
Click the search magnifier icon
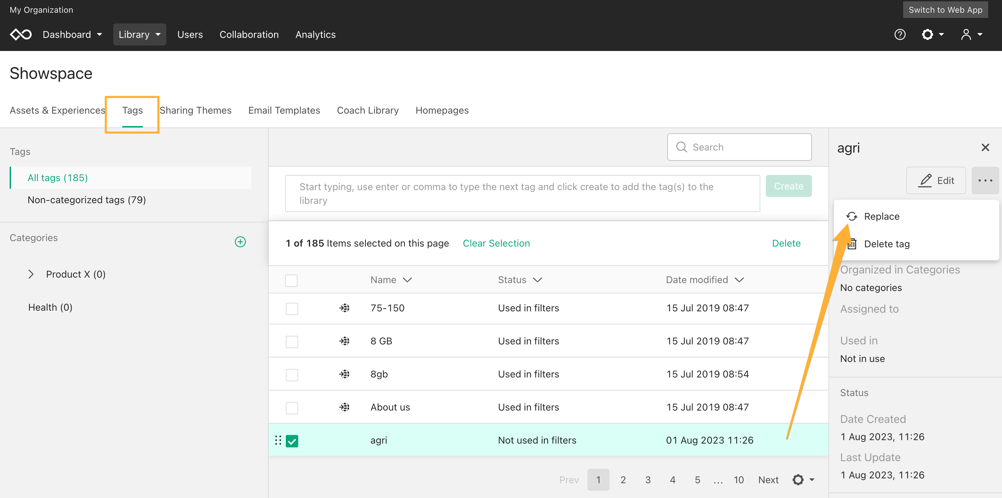tap(681, 147)
